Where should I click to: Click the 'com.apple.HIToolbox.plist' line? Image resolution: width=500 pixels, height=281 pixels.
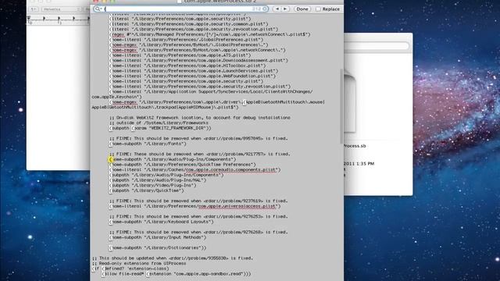click(187, 66)
